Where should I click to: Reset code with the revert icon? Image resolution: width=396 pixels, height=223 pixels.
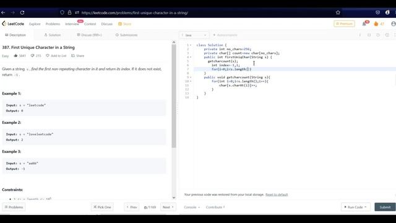coord(378,35)
